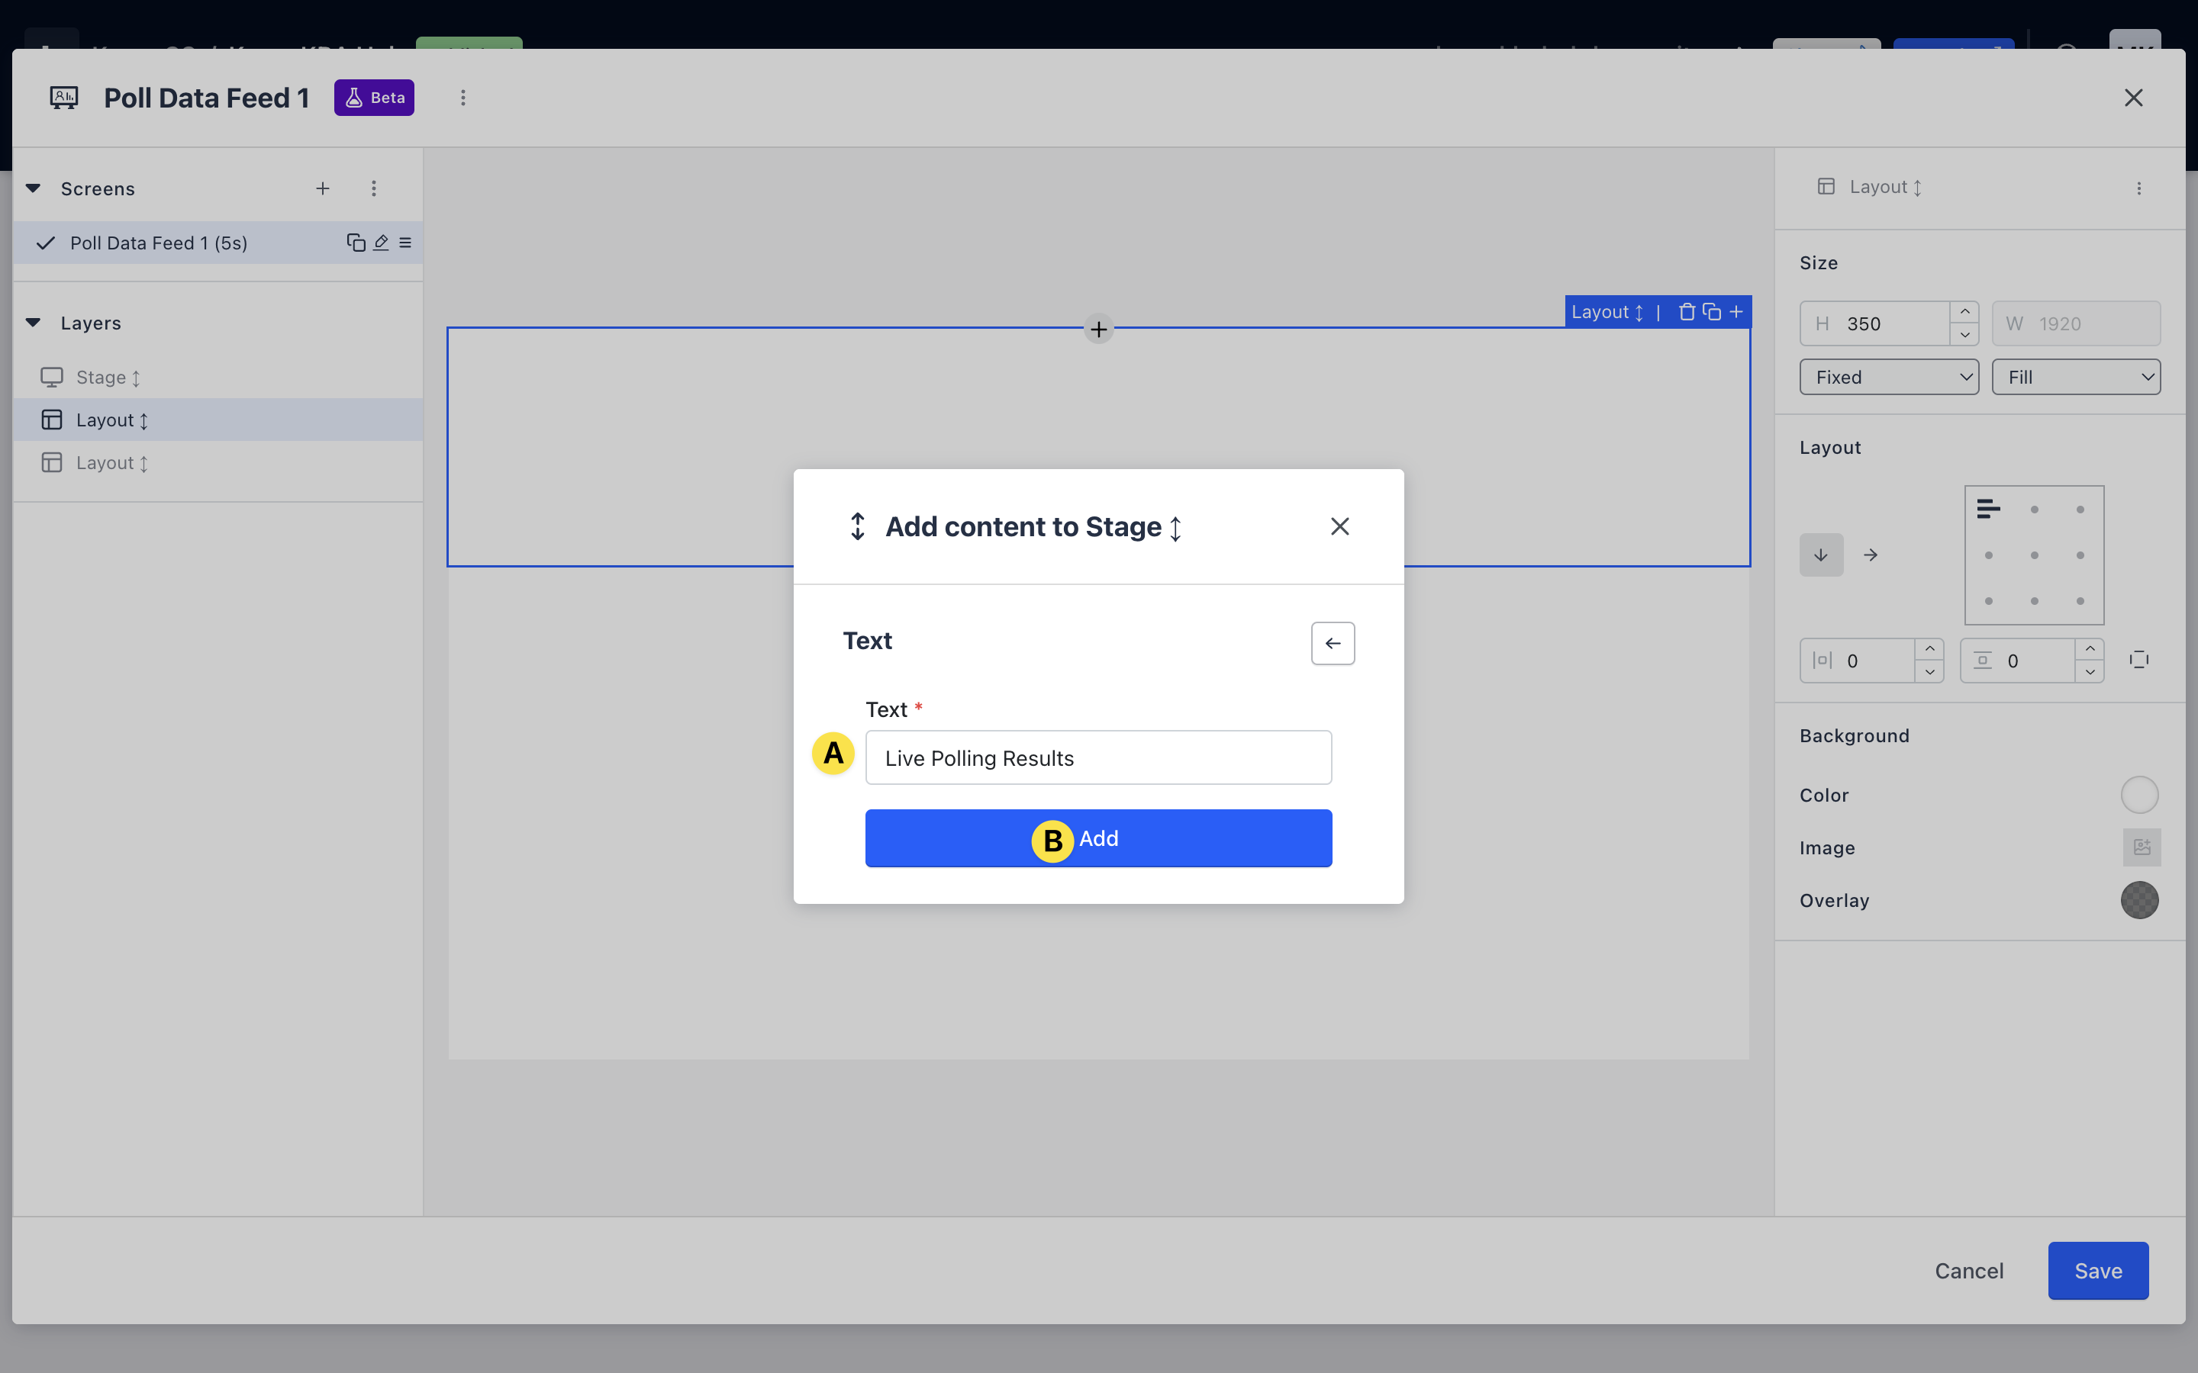Open Screens panel three-dot menu
This screenshot has height=1373, width=2198.
373,188
